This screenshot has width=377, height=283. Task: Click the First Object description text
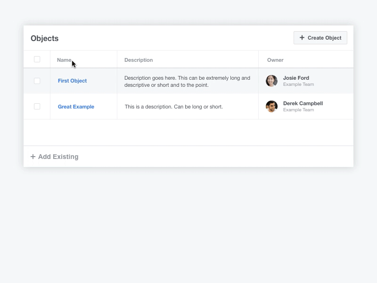click(x=187, y=81)
